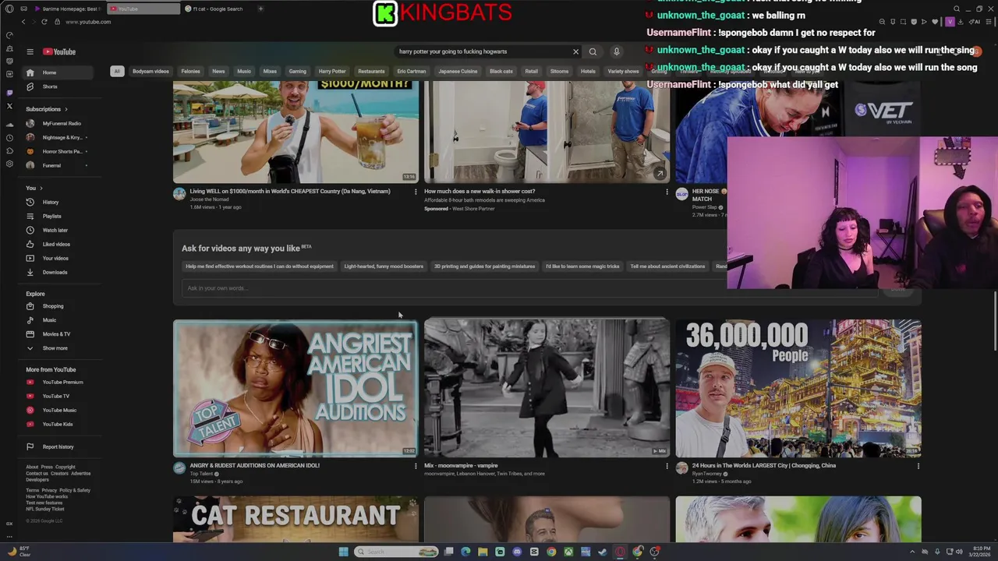Open Playlists in the YouTube sidebar
The image size is (998, 561).
tap(59, 216)
